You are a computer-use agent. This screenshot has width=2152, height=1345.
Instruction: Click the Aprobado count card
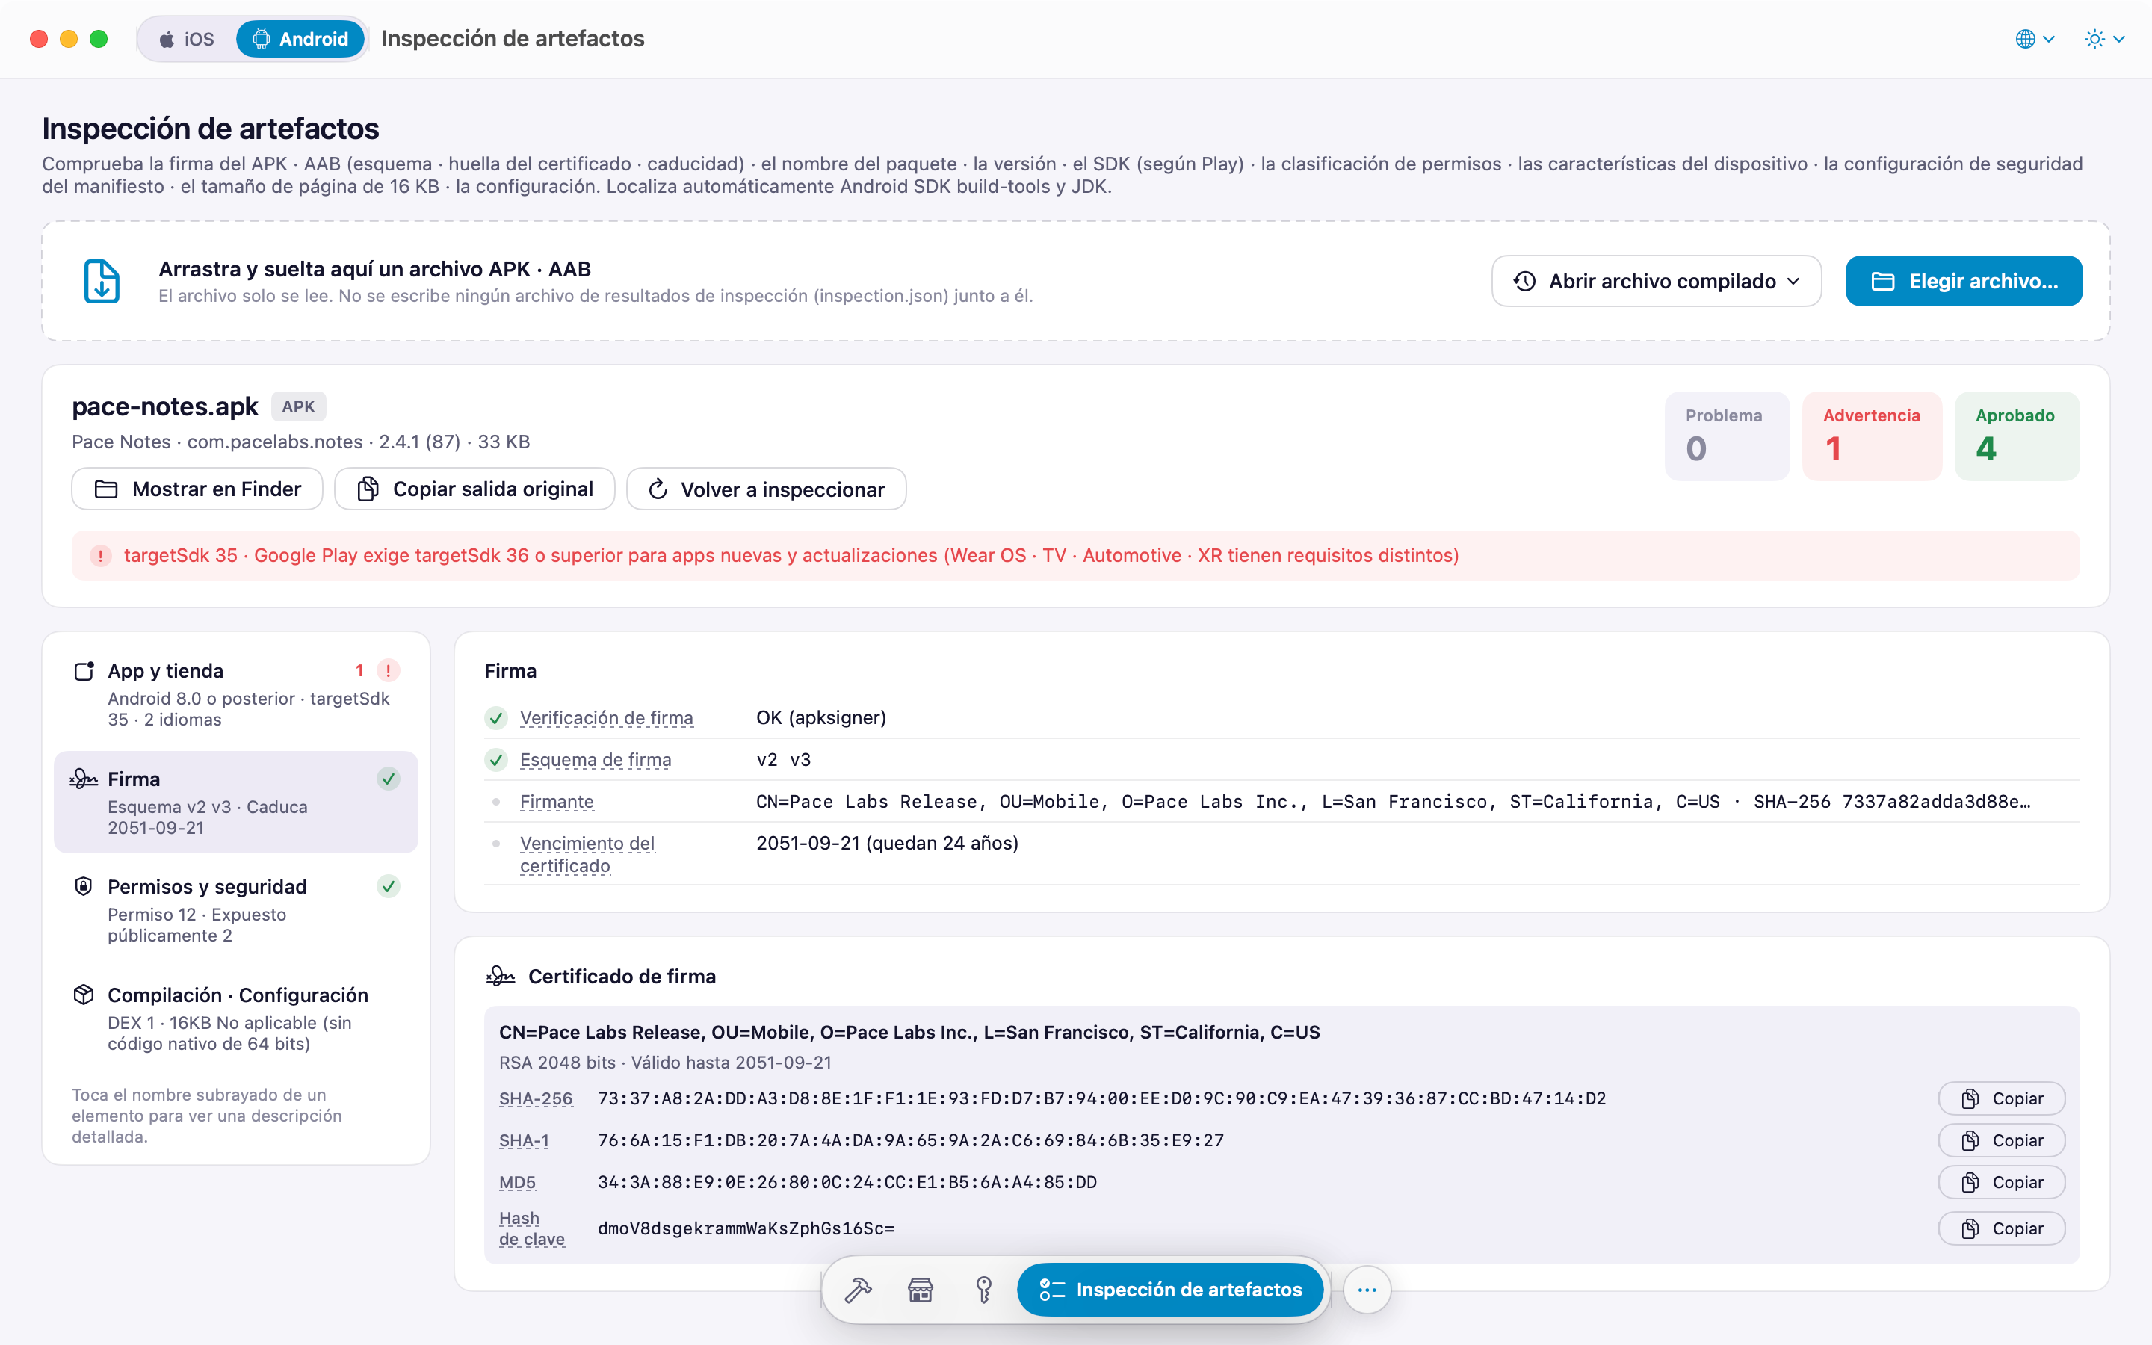point(2016,436)
